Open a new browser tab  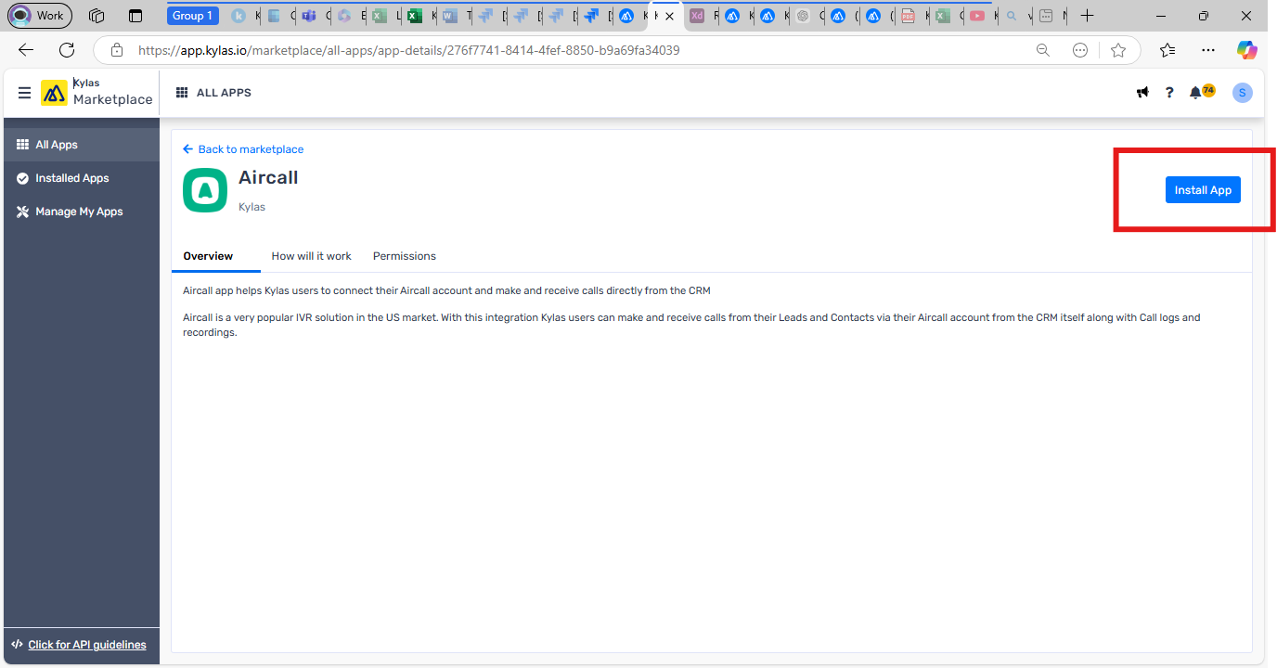[x=1087, y=16]
